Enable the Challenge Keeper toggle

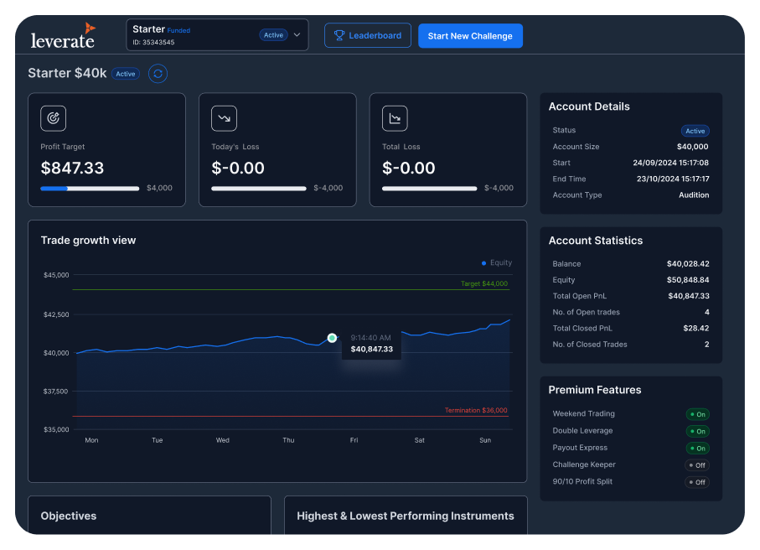click(x=697, y=465)
